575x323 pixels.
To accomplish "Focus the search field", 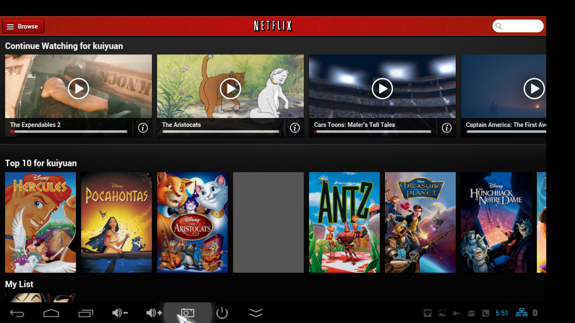I will click(x=518, y=26).
